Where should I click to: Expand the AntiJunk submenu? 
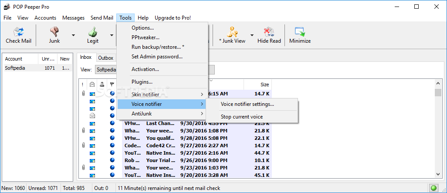tap(162, 114)
